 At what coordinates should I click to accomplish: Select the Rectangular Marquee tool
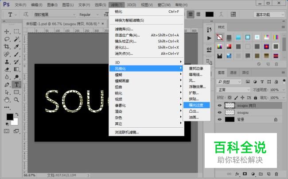tap(16, 31)
